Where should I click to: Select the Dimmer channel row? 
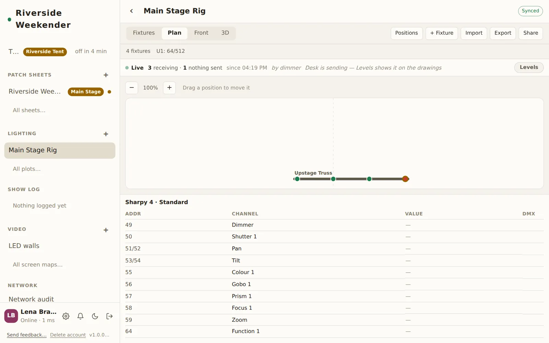(x=335, y=225)
